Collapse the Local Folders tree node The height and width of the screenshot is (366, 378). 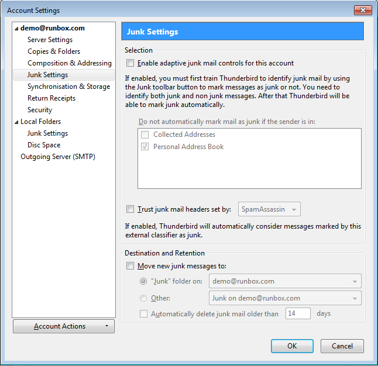tap(16, 122)
